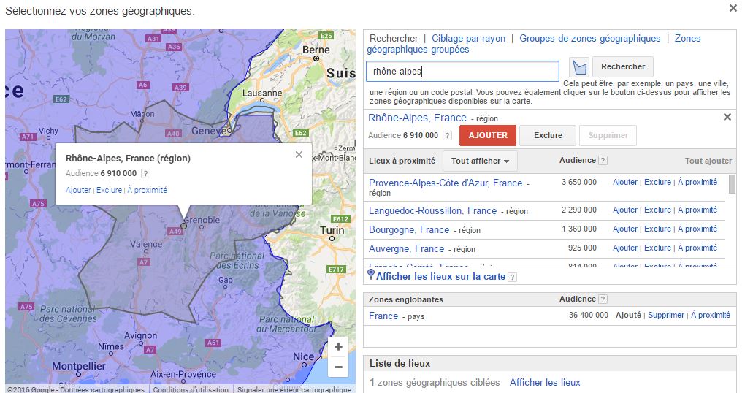Click the pin icon before Afficher les lieux sur la carte
Viewport: 753px width, 393px height.
click(x=371, y=275)
